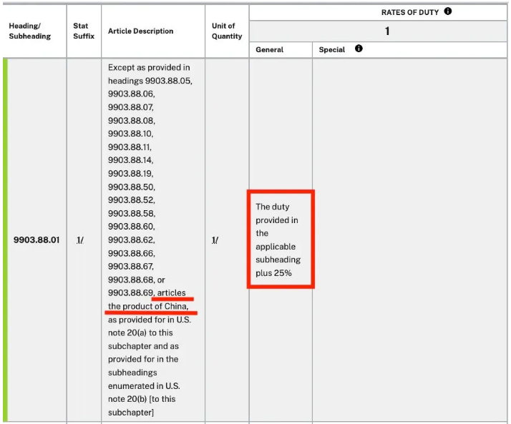
Task: Click reference 9903.88.58 in description
Action: 131,213
